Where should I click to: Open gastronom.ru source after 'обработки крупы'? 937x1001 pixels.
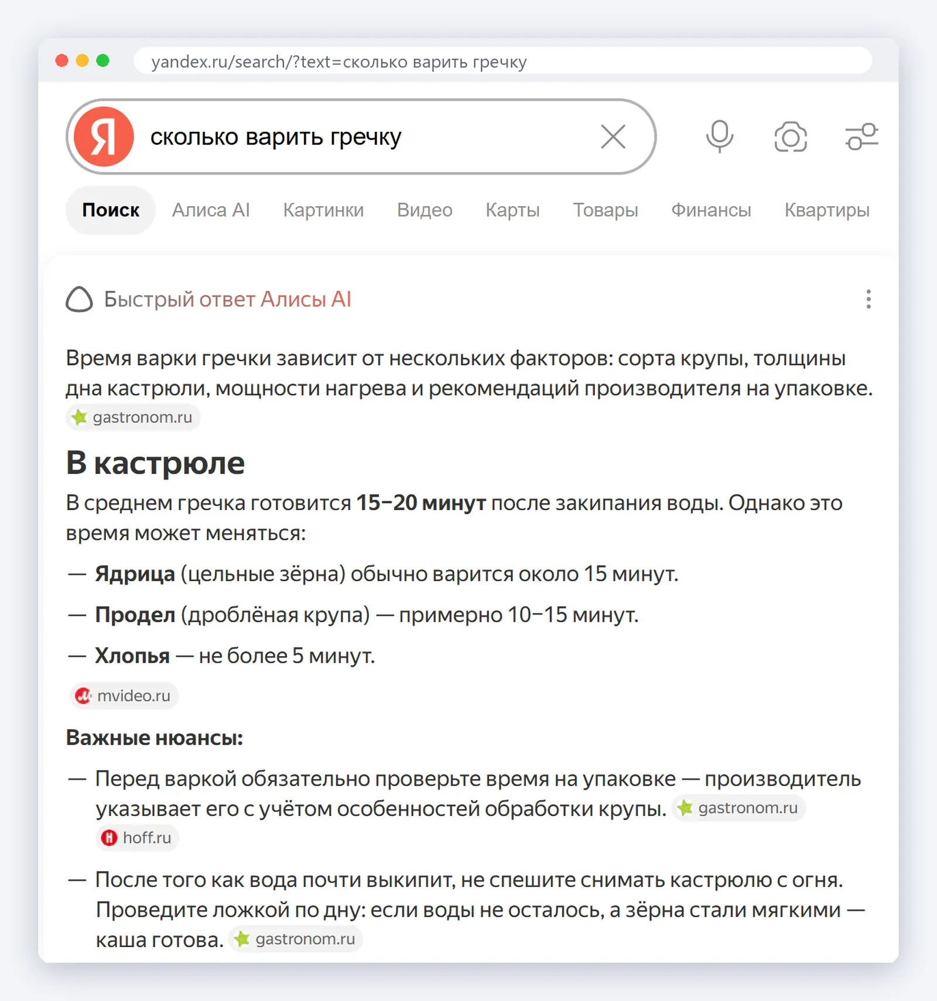click(x=738, y=808)
